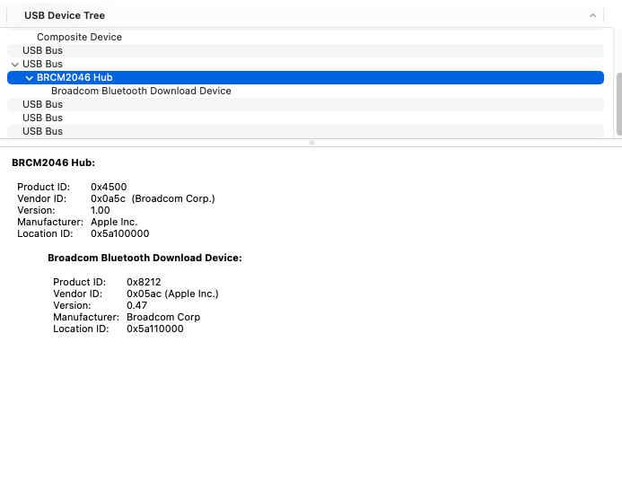
Task: Click the Vendor ID 0x05ac (Apple Inc.) value
Action: 172,294
